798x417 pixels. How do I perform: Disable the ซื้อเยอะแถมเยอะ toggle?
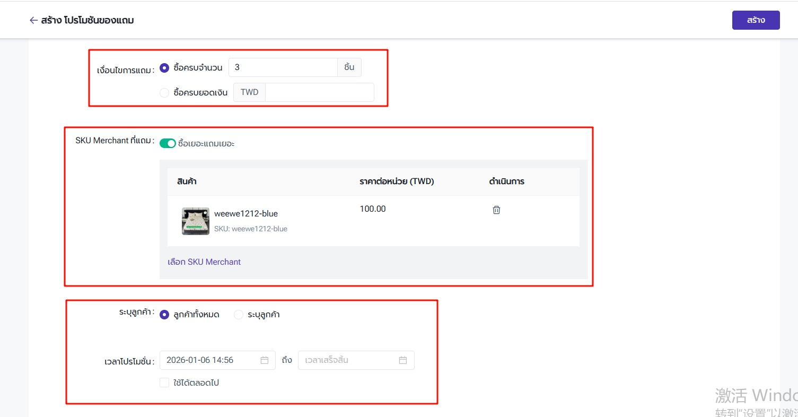(168, 143)
